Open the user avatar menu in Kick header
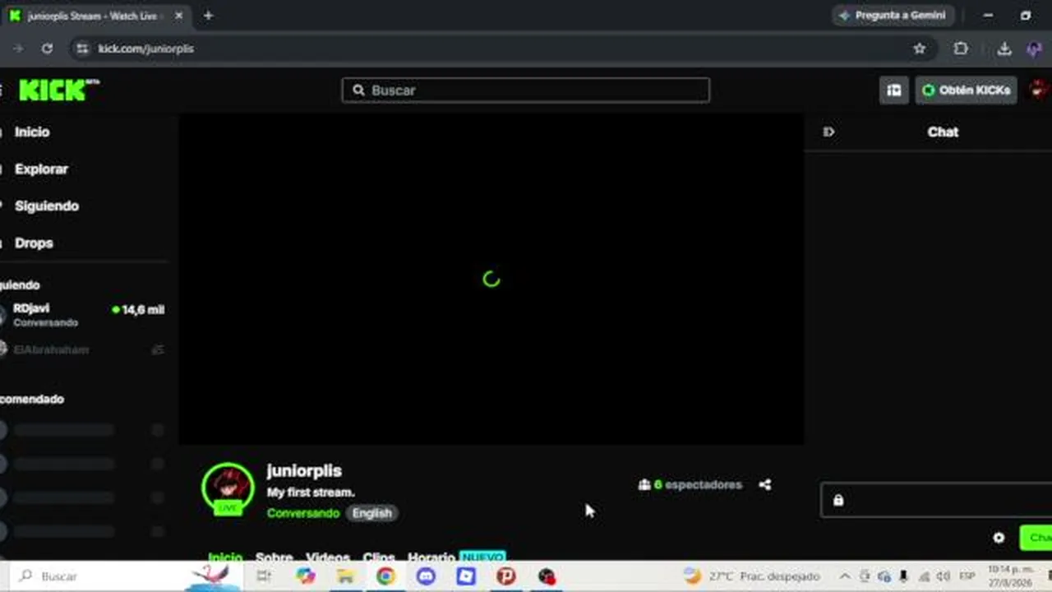Screen dimensions: 1052x592 [1039, 90]
